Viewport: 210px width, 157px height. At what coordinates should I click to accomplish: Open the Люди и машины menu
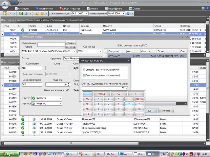[70, 9]
